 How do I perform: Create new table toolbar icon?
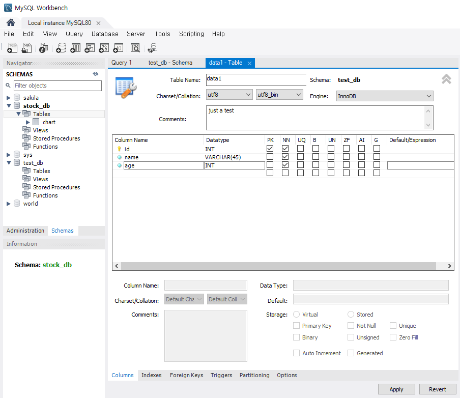(x=75, y=48)
